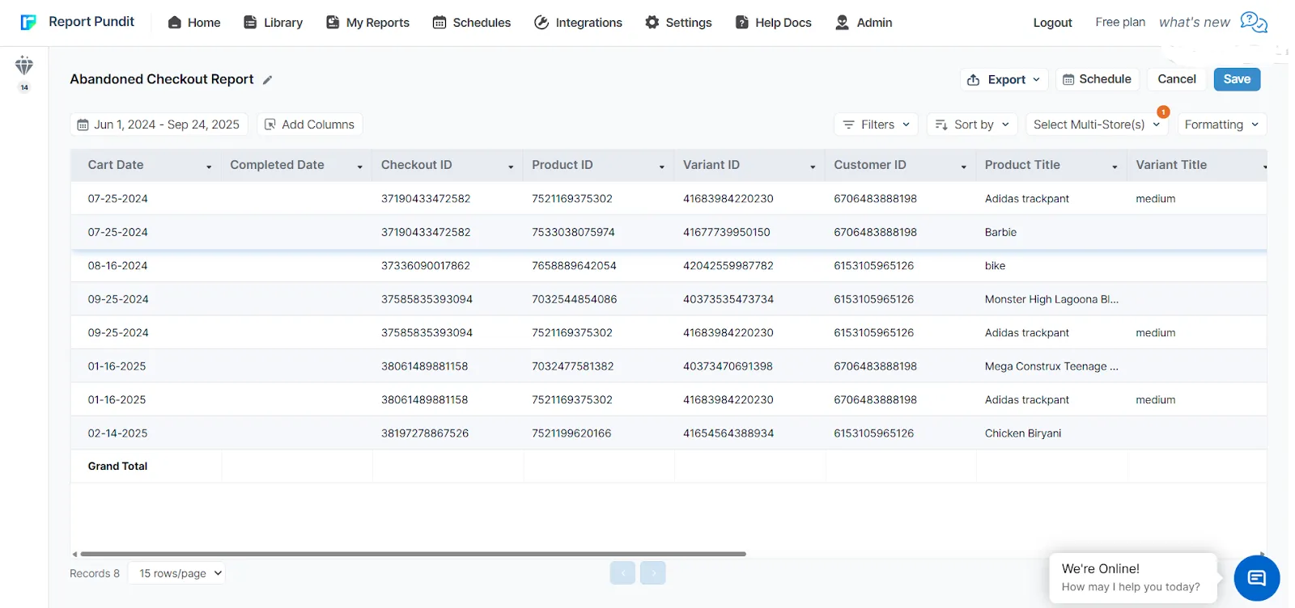Click product ID 7032477581382
The width and height of the screenshot is (1295, 608).
573,366
